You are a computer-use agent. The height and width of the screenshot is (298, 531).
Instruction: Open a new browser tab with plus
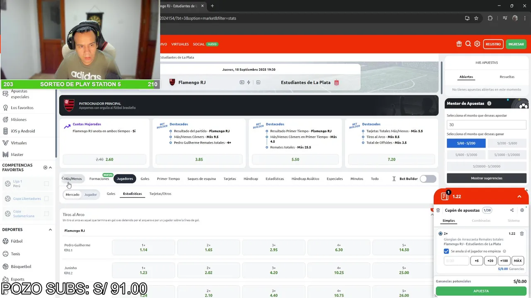(x=212, y=6)
